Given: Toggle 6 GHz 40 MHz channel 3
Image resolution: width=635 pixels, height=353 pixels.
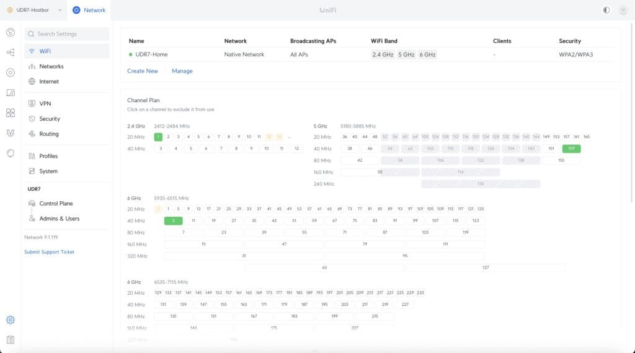Looking at the screenshot, I should pos(173,220).
